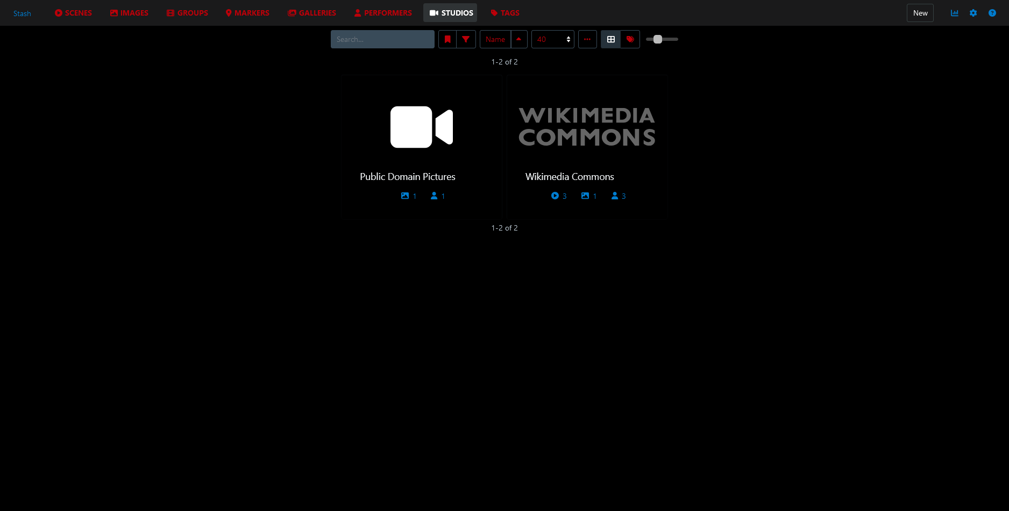Open the Public Domain Pictures title
This screenshot has height=511, width=1009.
(408, 177)
